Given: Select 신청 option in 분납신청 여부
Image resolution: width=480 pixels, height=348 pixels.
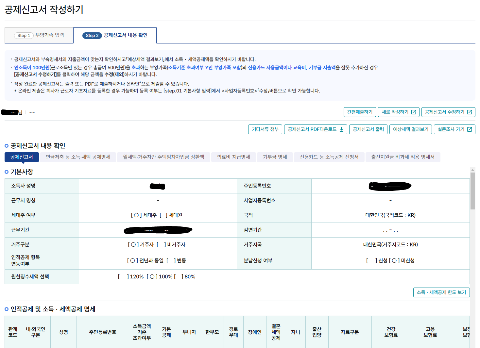Looking at the screenshot, I should (x=377, y=261).
